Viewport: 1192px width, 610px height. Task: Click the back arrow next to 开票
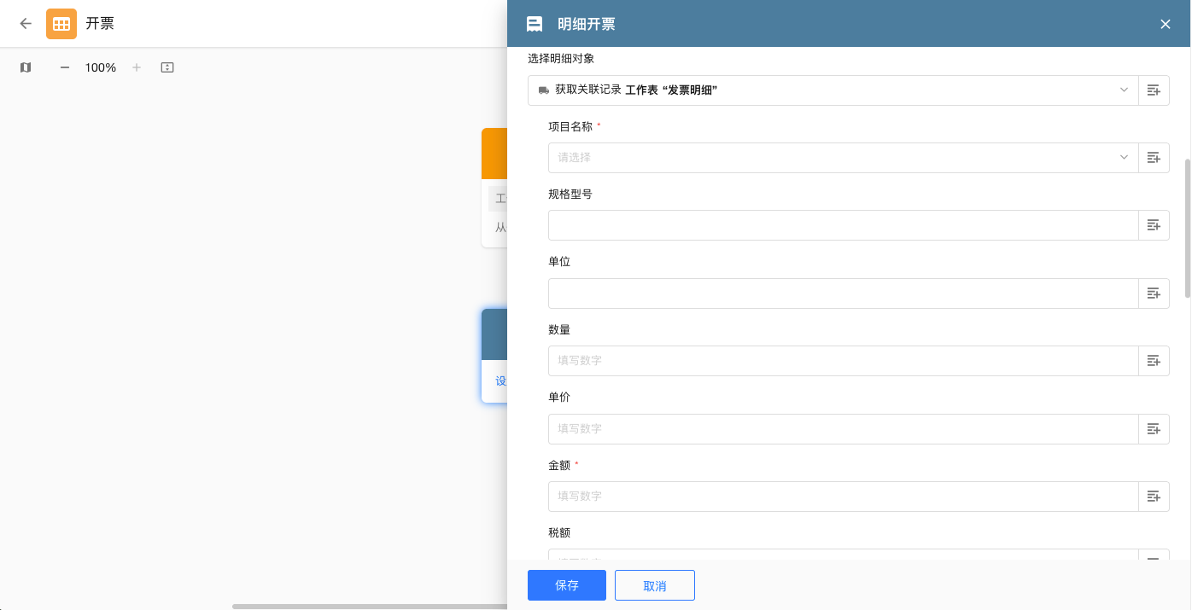pyautogui.click(x=26, y=24)
